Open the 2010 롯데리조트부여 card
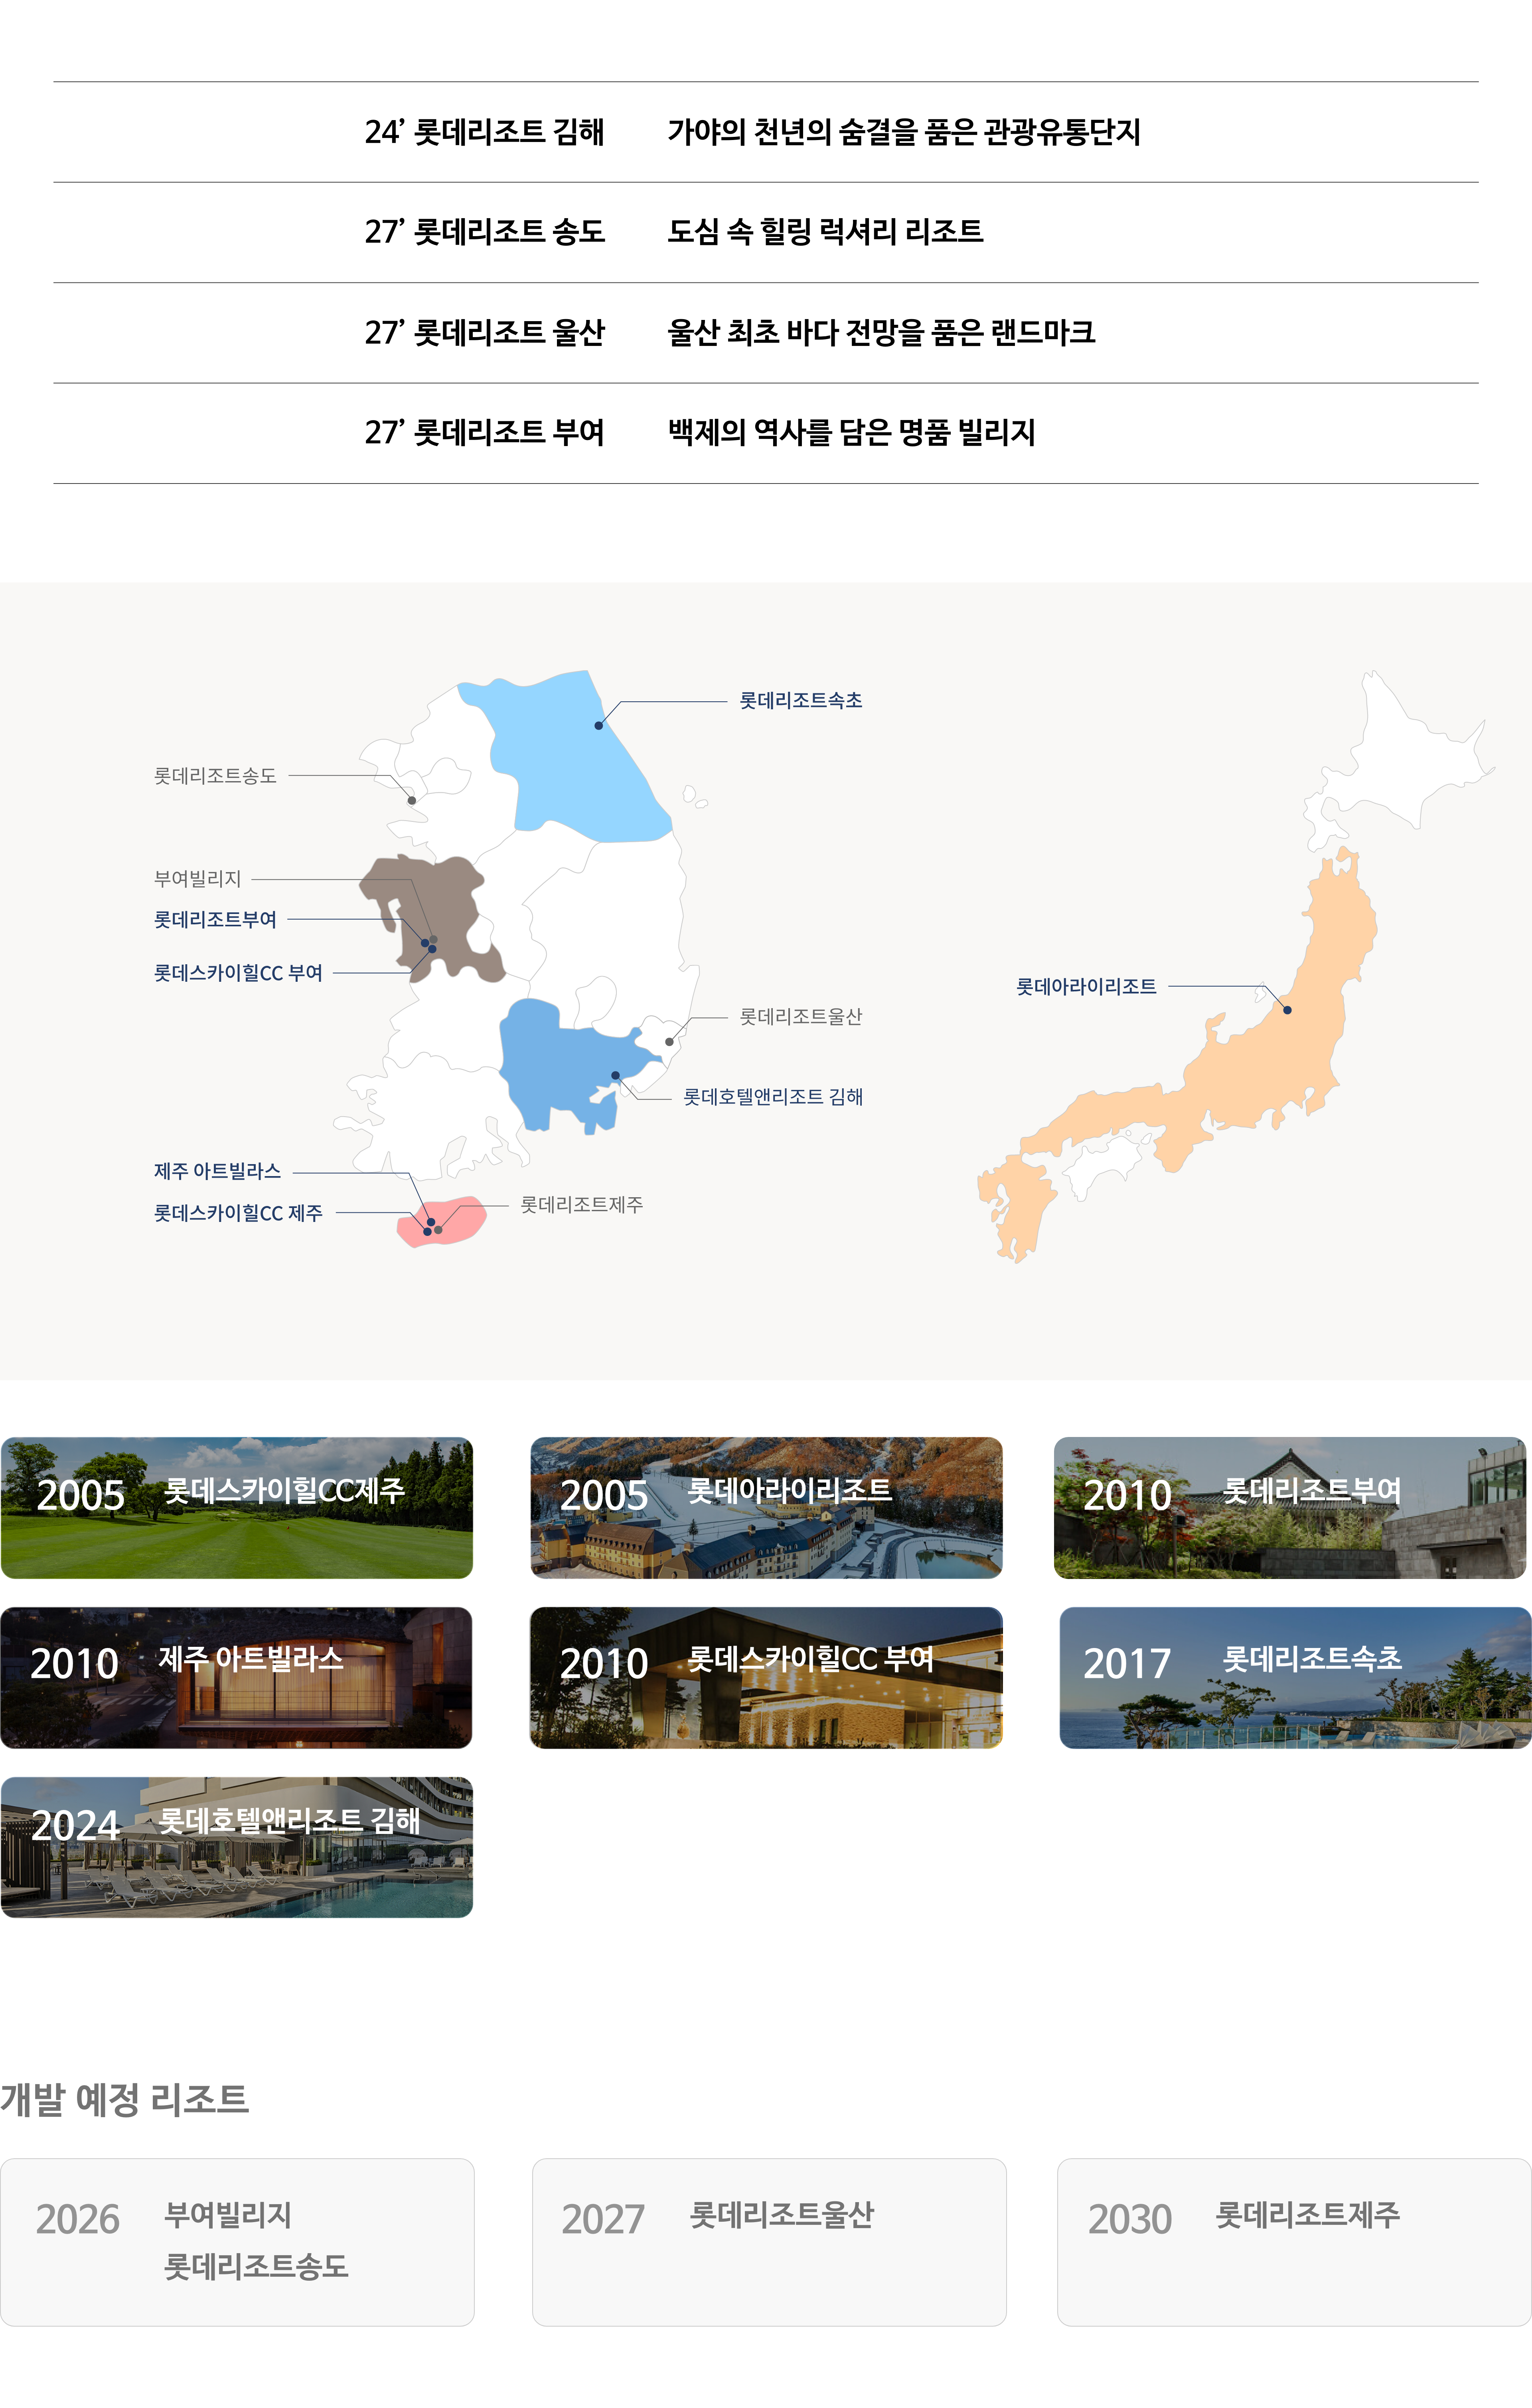The height and width of the screenshot is (2408, 1532). (1290, 1508)
